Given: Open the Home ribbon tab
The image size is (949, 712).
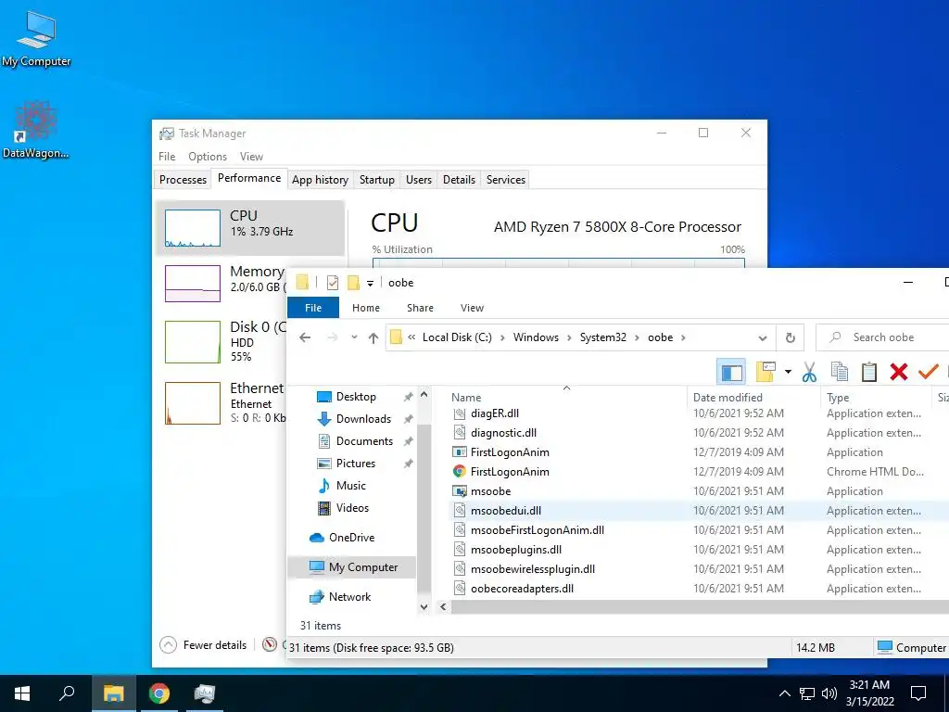Looking at the screenshot, I should [x=366, y=308].
